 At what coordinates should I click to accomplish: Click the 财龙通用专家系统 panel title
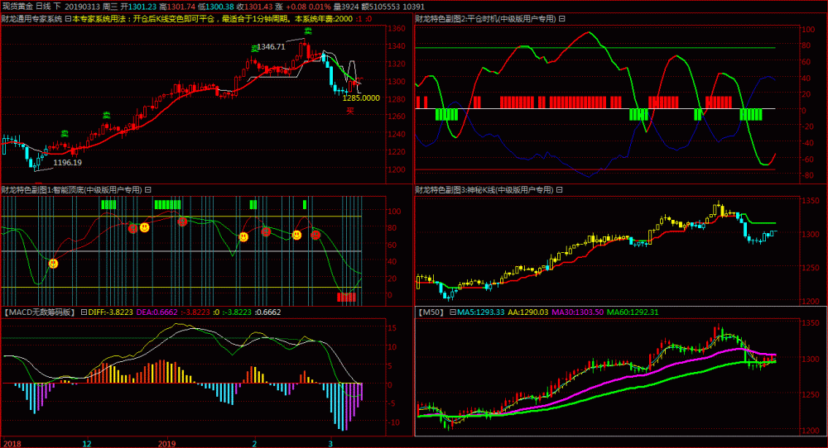[31, 19]
